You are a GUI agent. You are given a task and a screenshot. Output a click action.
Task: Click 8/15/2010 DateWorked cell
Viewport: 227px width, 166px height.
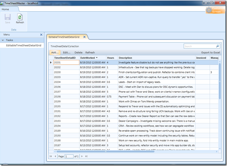pos(93,141)
